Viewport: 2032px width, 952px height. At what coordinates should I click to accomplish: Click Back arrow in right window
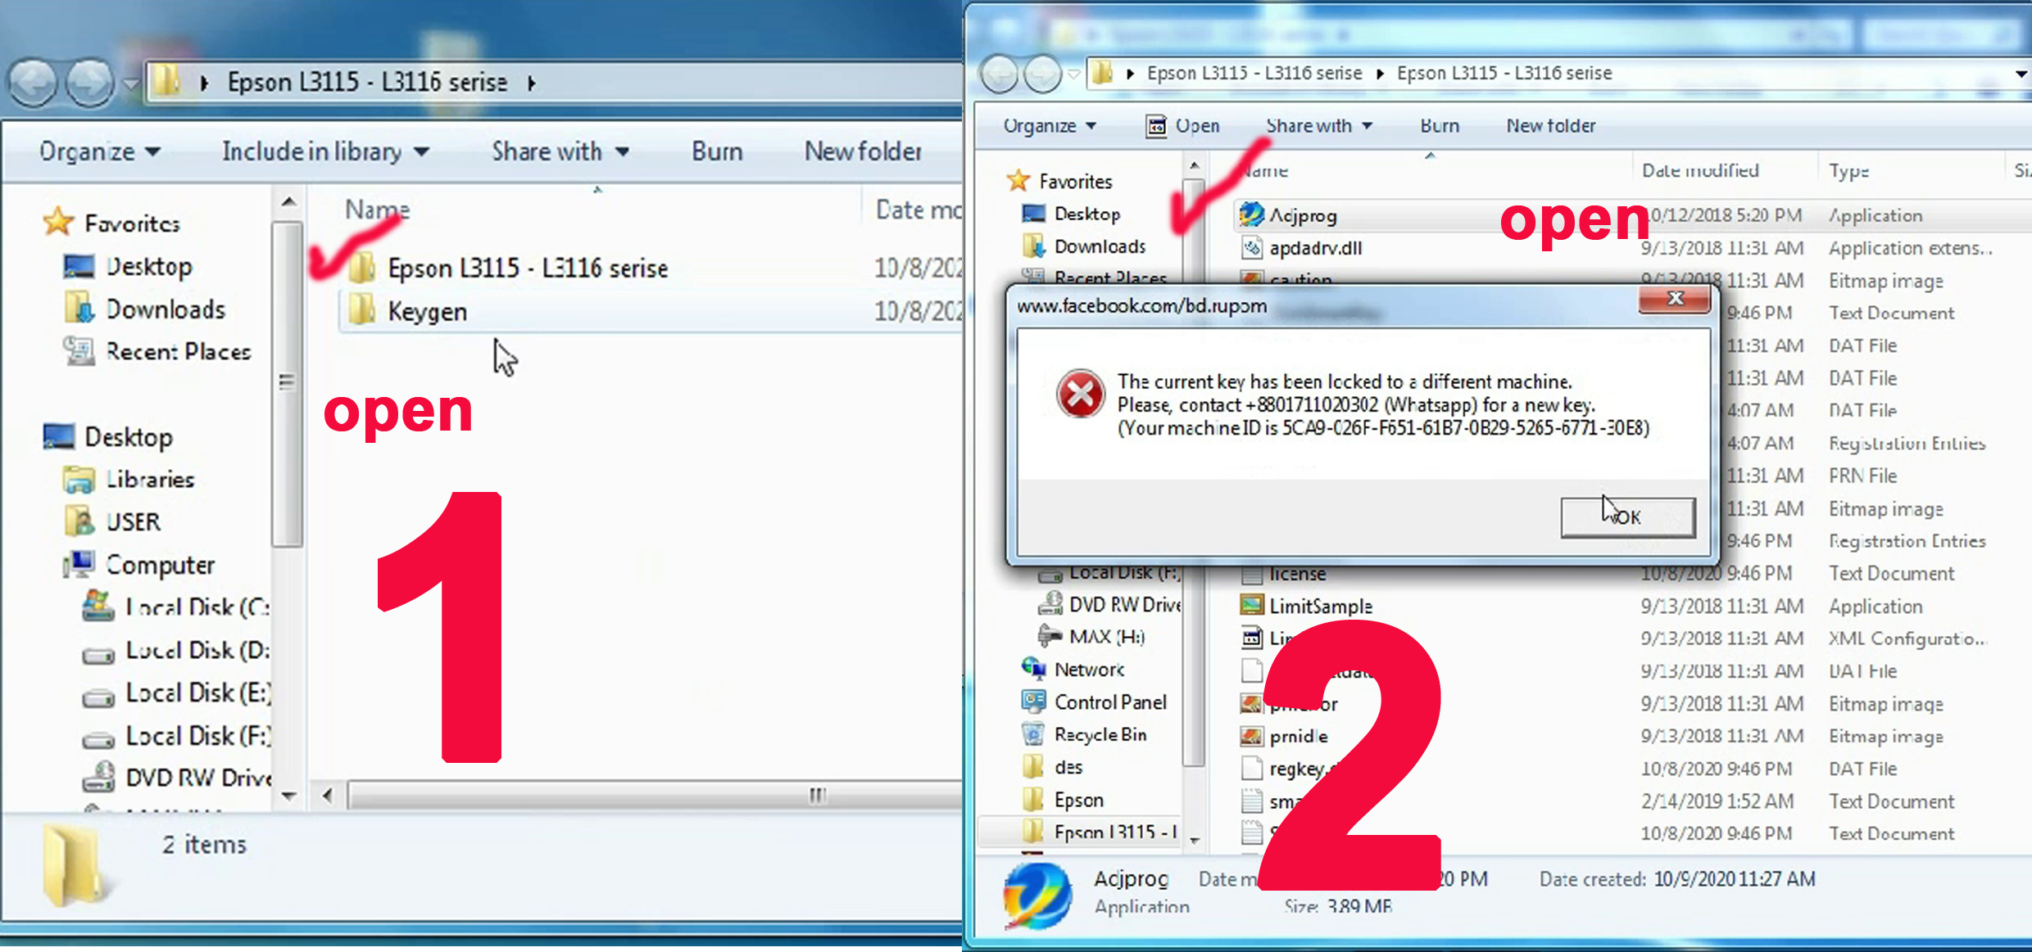1000,74
